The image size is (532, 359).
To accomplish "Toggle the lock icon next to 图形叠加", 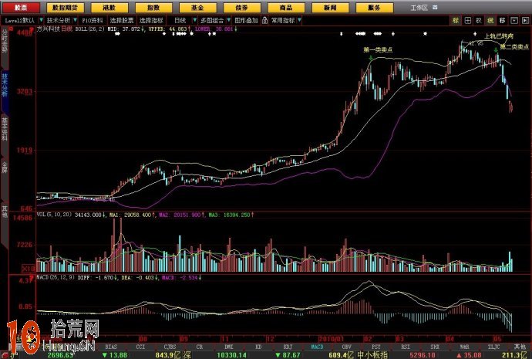I will (x=264, y=20).
